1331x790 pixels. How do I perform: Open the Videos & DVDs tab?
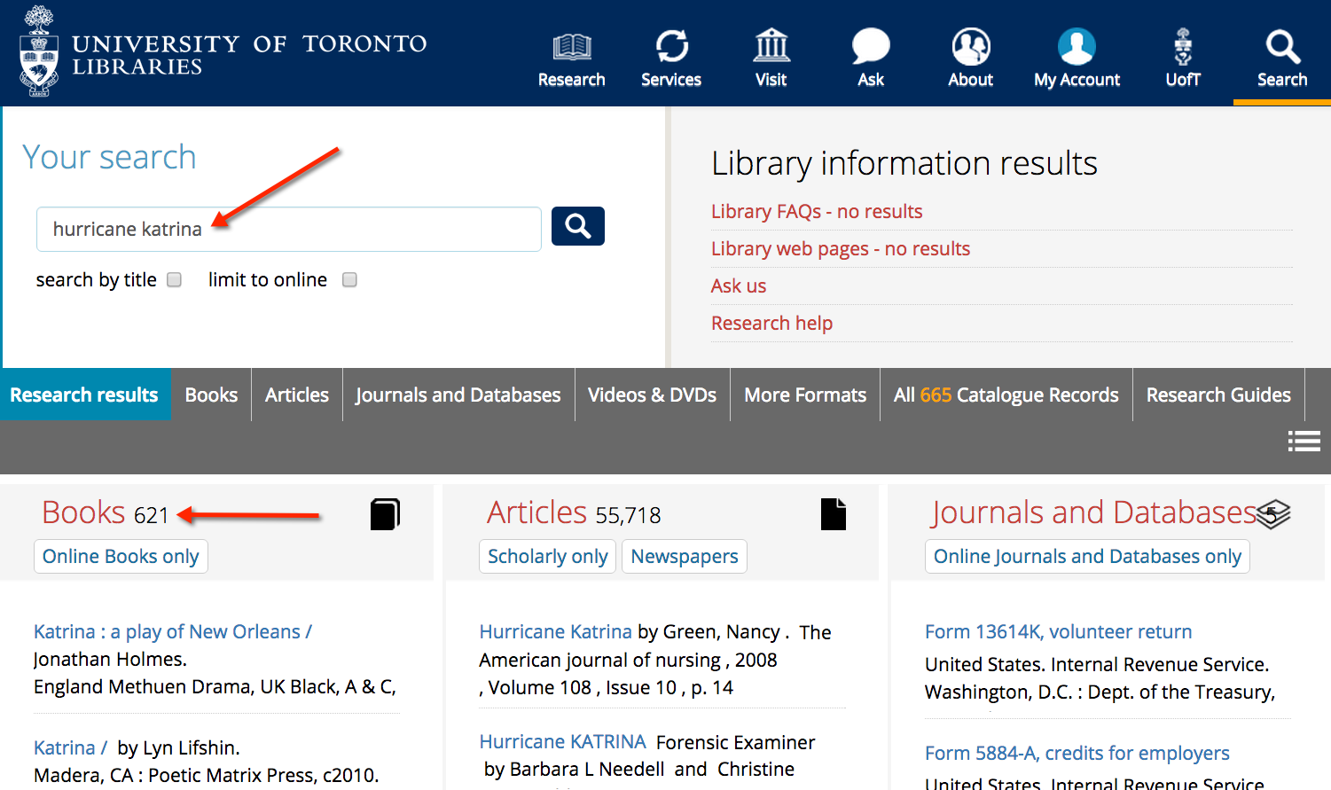(x=653, y=395)
